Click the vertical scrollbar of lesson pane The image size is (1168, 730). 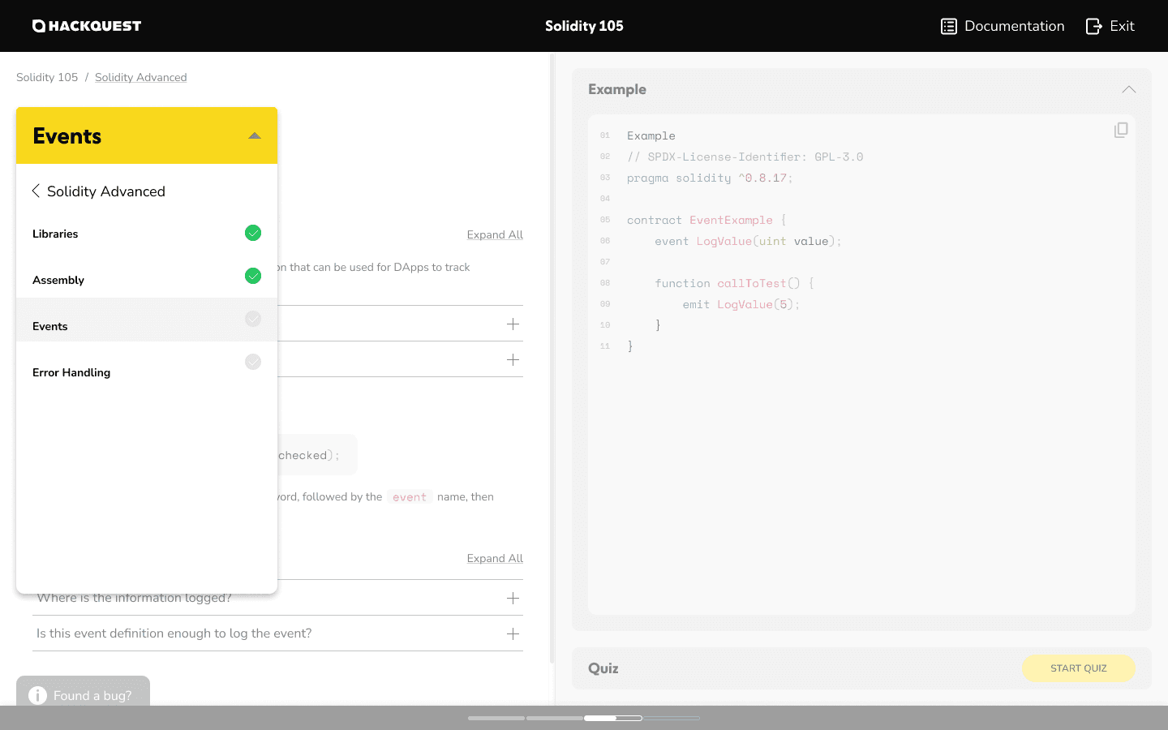point(552,357)
